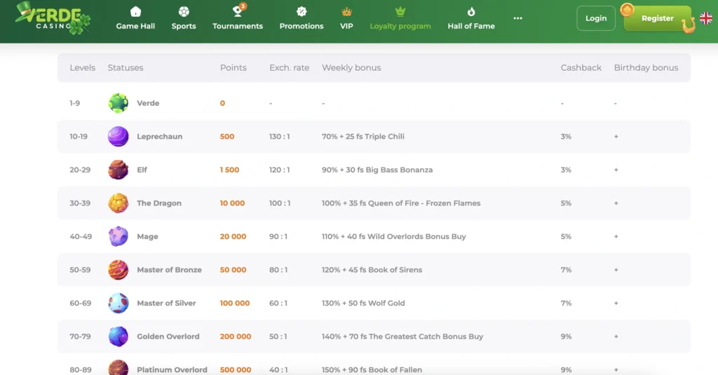
Task: Click the Master of Bronze icon
Action: (x=118, y=270)
